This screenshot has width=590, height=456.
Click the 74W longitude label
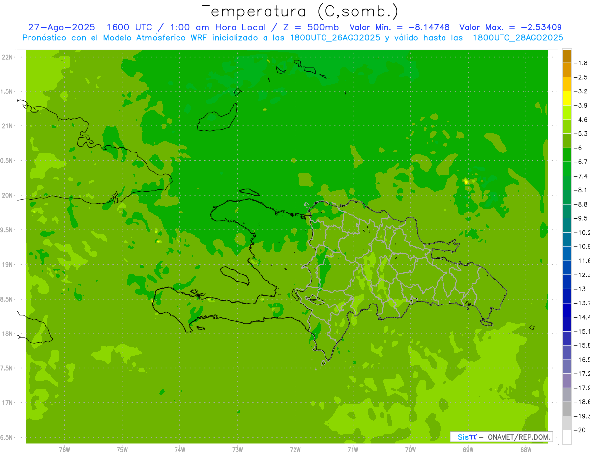(x=180, y=450)
